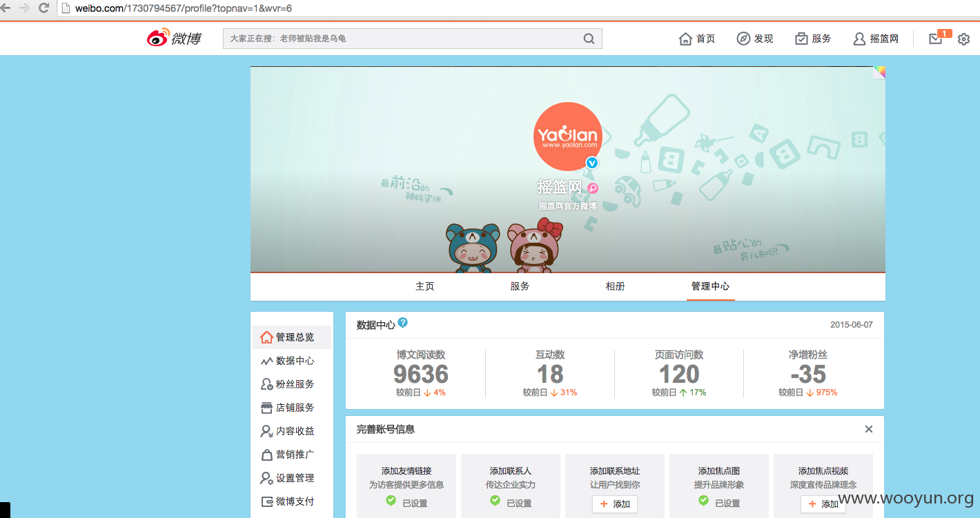This screenshot has width=980, height=518.
Task: Open the messages envelope icon
Action: coord(935,39)
